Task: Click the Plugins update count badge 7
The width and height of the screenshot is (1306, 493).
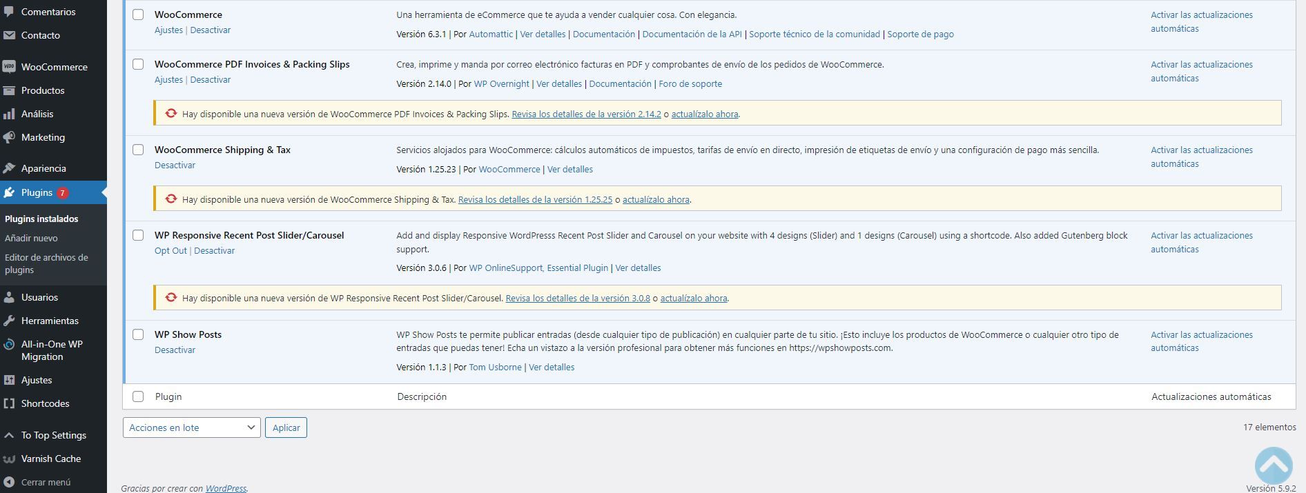Action: pos(62,193)
